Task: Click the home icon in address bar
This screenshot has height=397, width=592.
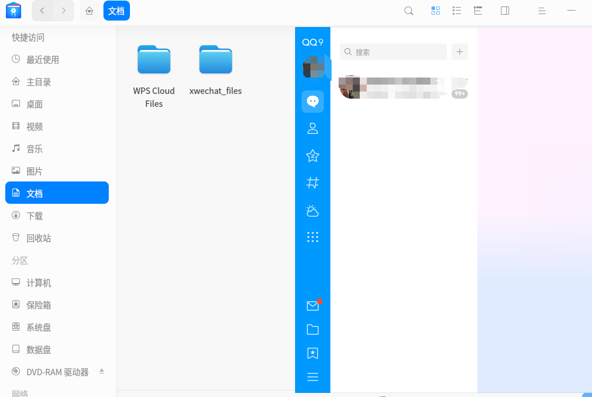Action: pyautogui.click(x=89, y=11)
